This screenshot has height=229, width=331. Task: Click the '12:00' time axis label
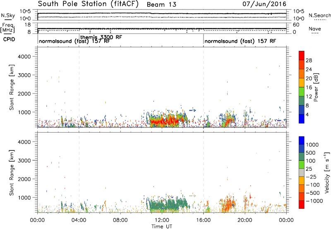tap(162, 220)
